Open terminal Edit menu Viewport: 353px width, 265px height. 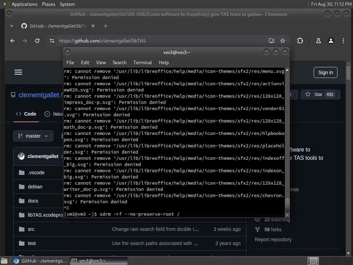[85, 63]
